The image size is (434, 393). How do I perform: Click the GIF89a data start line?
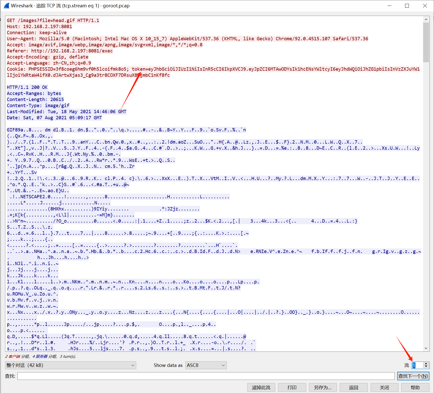(x=126, y=130)
